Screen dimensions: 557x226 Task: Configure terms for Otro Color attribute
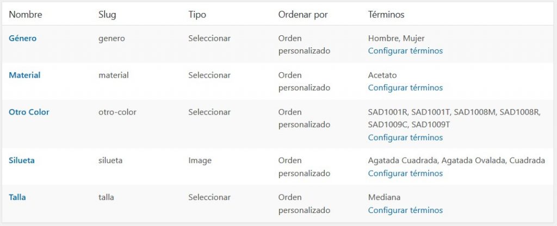click(x=405, y=137)
